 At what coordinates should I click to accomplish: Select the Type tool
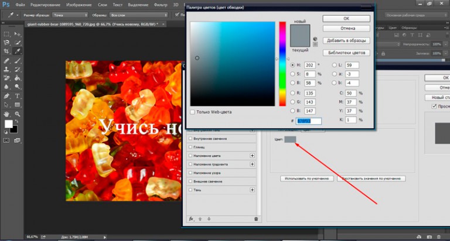[18, 96]
